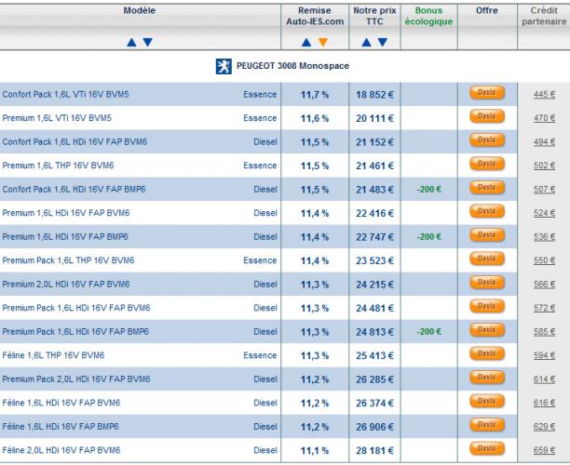This screenshot has width=570, height=465.
Task: Sort Modèle column descending with down arrow
Action: point(147,43)
